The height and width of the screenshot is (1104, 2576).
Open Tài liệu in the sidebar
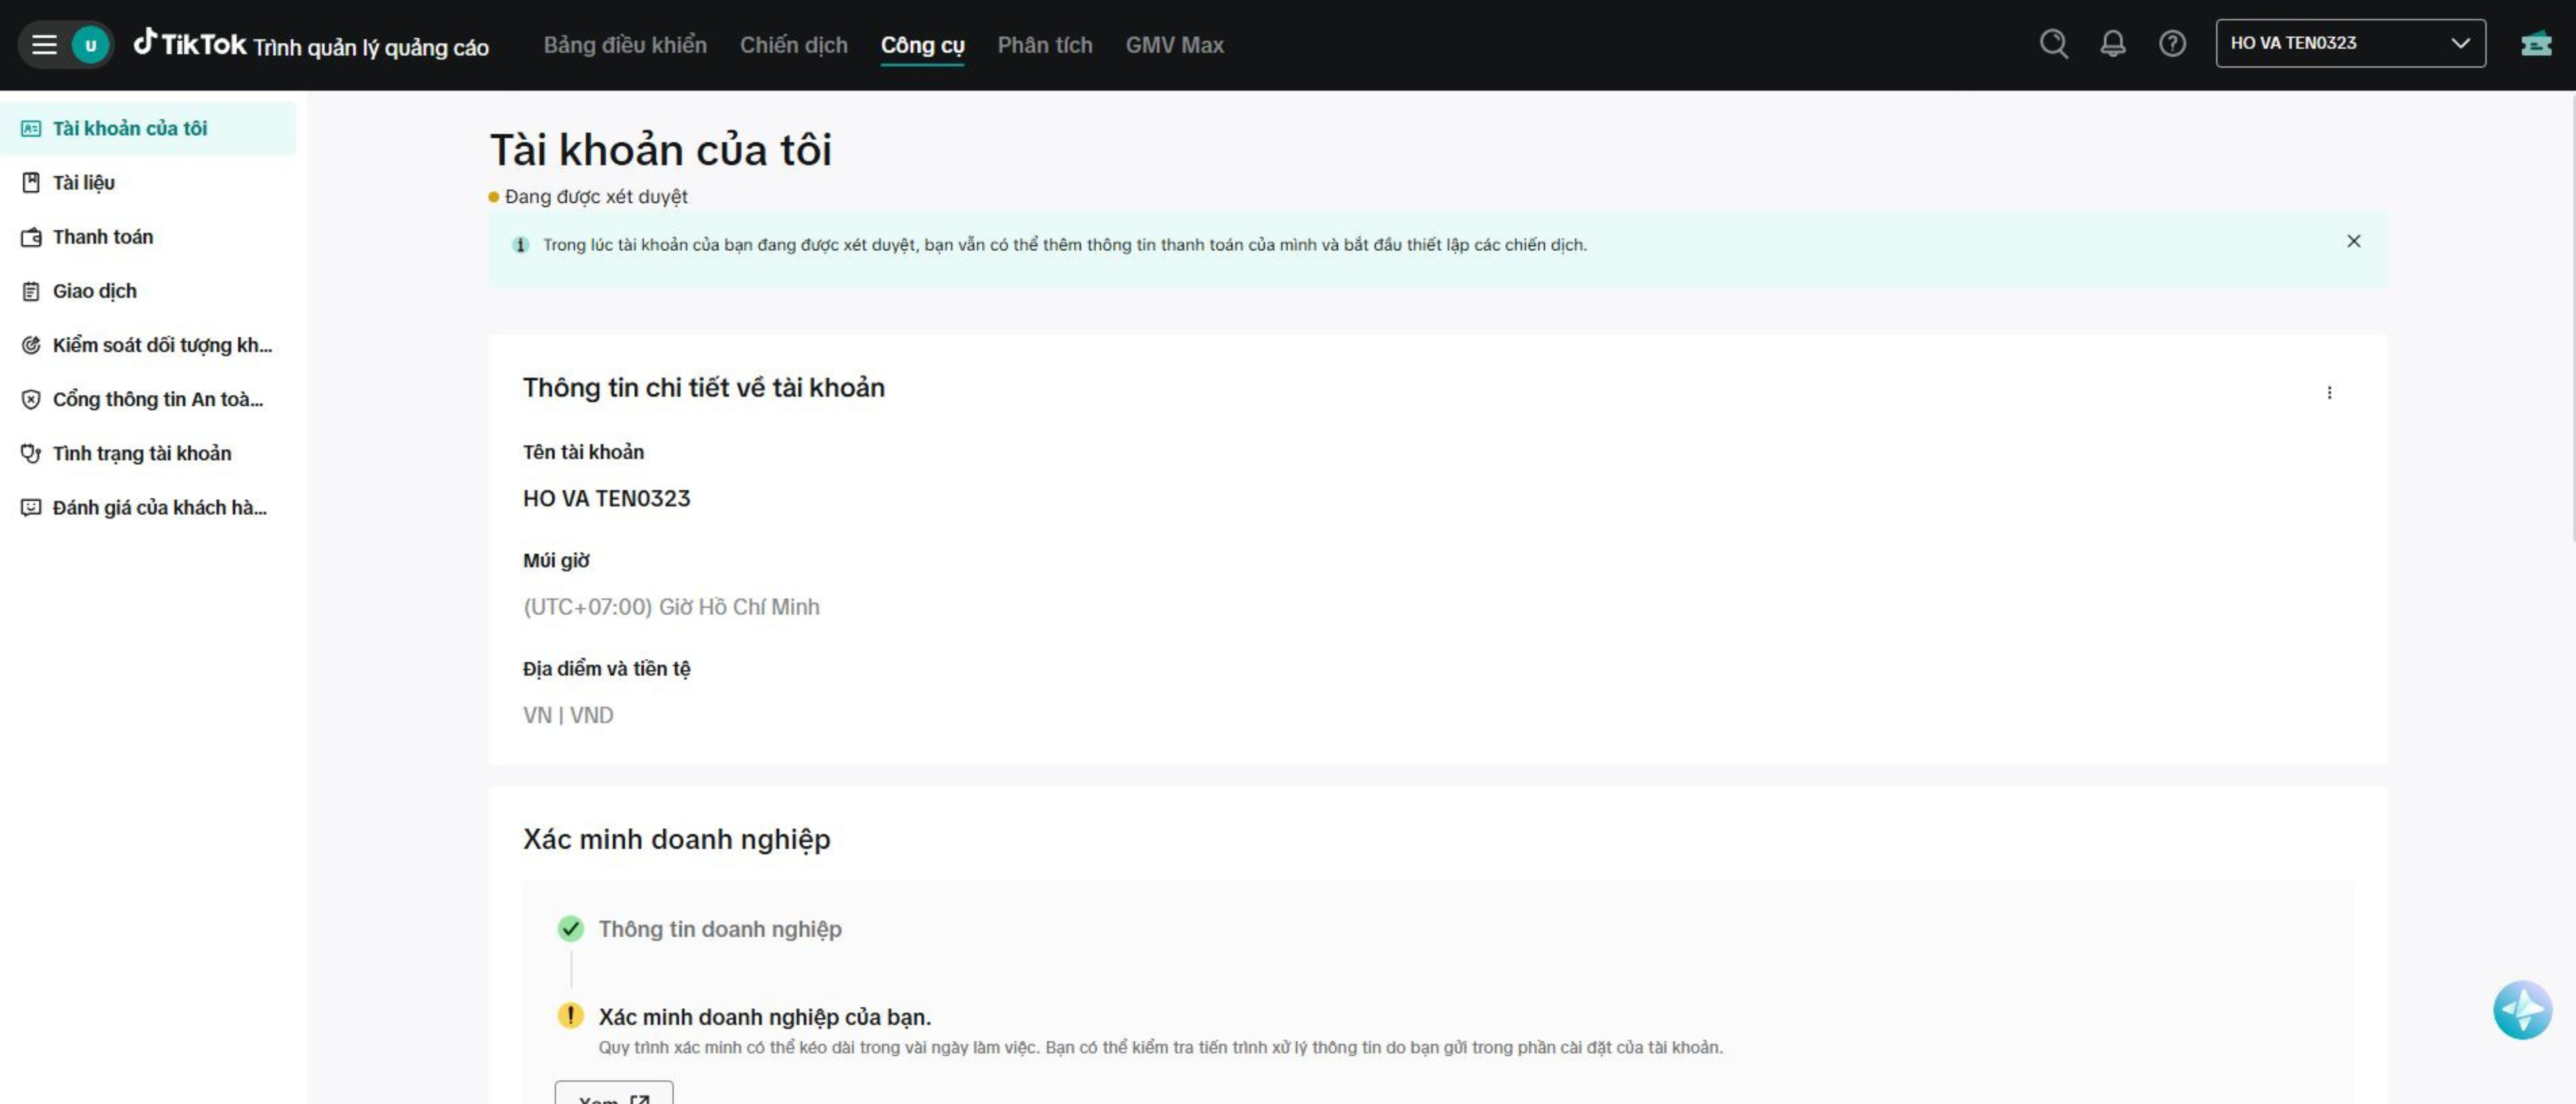(83, 183)
